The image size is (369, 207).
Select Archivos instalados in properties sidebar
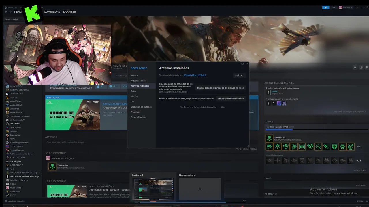point(142,86)
